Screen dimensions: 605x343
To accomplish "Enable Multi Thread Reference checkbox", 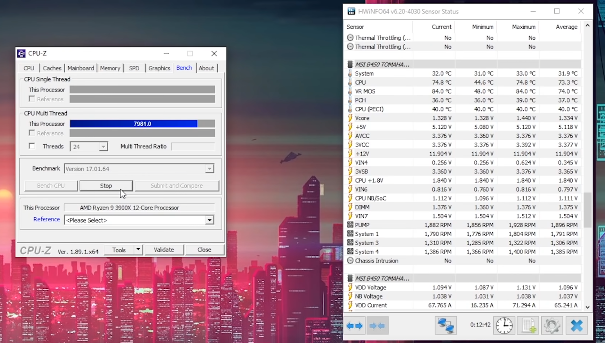I will point(32,133).
